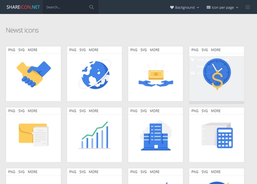Download envelope document icon as PNG

[x=11, y=111]
